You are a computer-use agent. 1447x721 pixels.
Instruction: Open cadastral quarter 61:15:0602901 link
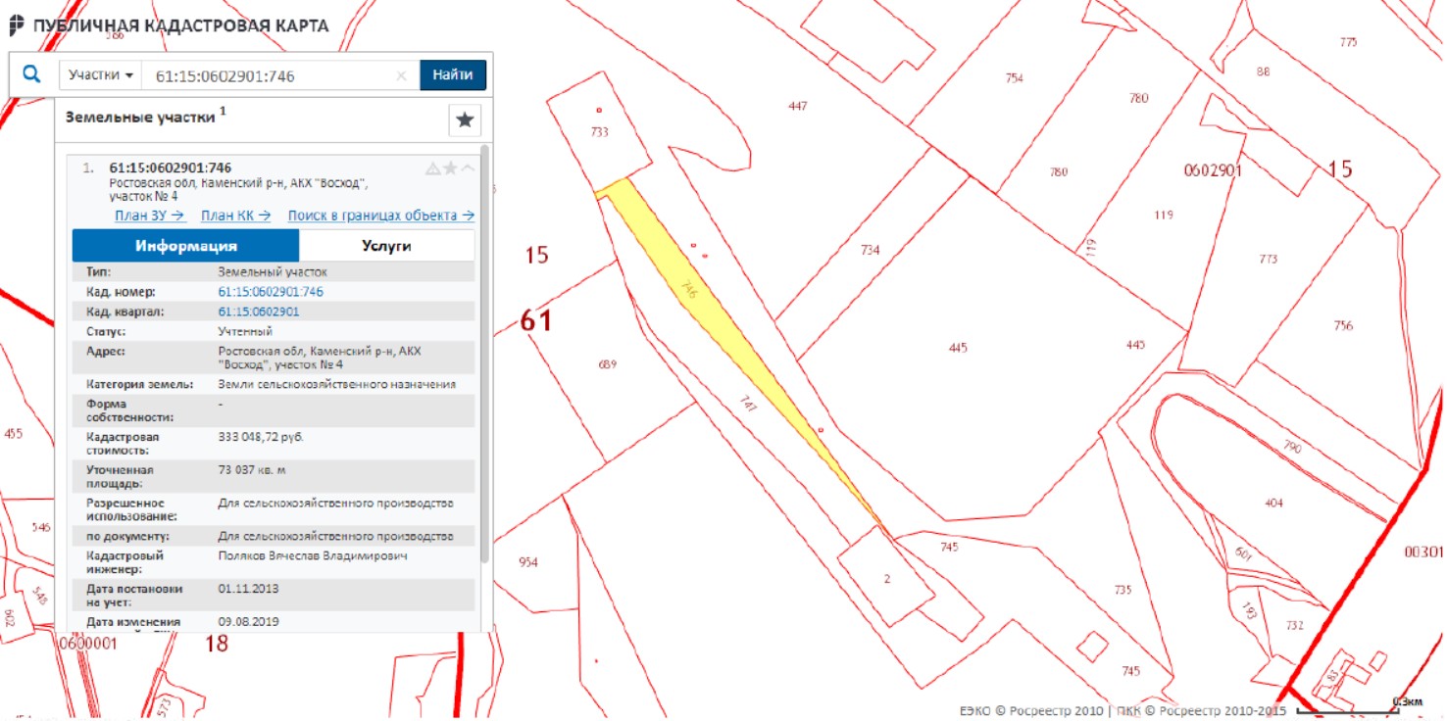pyautogui.click(x=259, y=312)
